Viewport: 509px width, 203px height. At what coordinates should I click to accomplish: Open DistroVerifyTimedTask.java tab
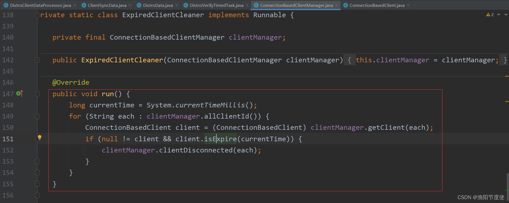point(216,5)
